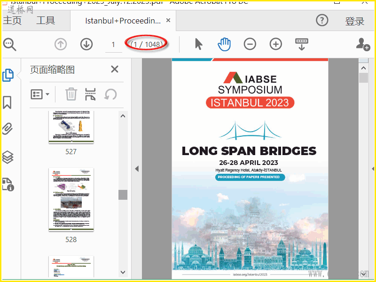
Task: Switch to 工具 tools tab
Action: (x=46, y=20)
